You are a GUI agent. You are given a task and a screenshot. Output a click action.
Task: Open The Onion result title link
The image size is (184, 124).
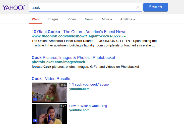click(x=80, y=32)
